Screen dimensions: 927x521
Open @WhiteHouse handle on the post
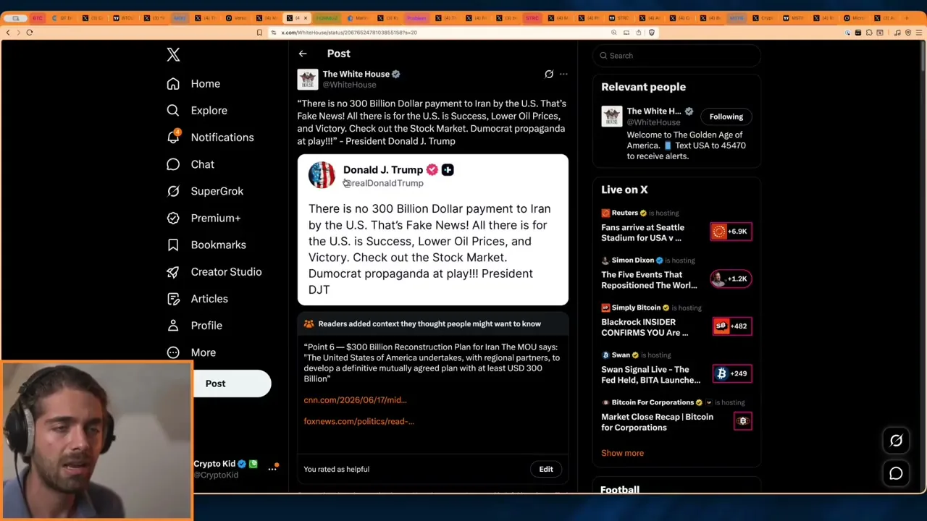(349, 85)
